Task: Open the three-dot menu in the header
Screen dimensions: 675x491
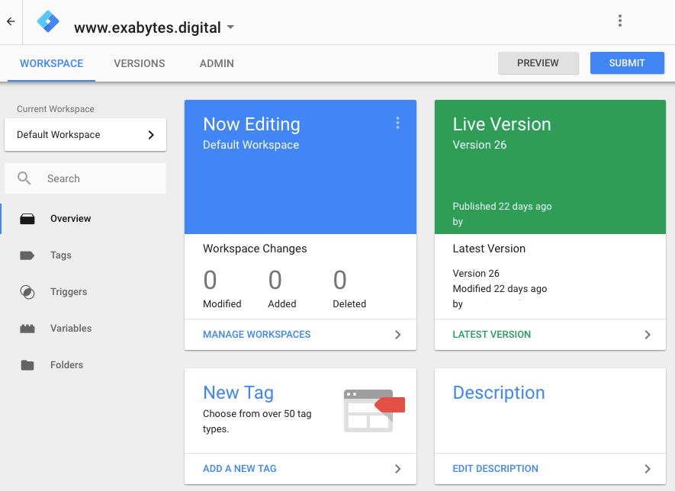Action: (x=620, y=21)
